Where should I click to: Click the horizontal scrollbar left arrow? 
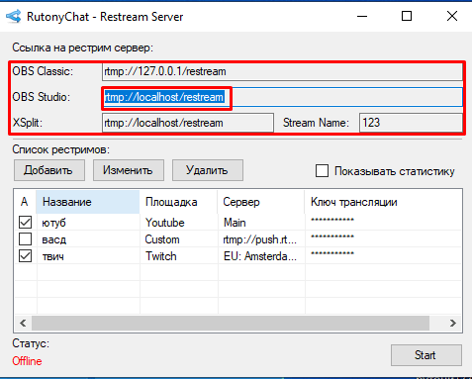pos(23,323)
